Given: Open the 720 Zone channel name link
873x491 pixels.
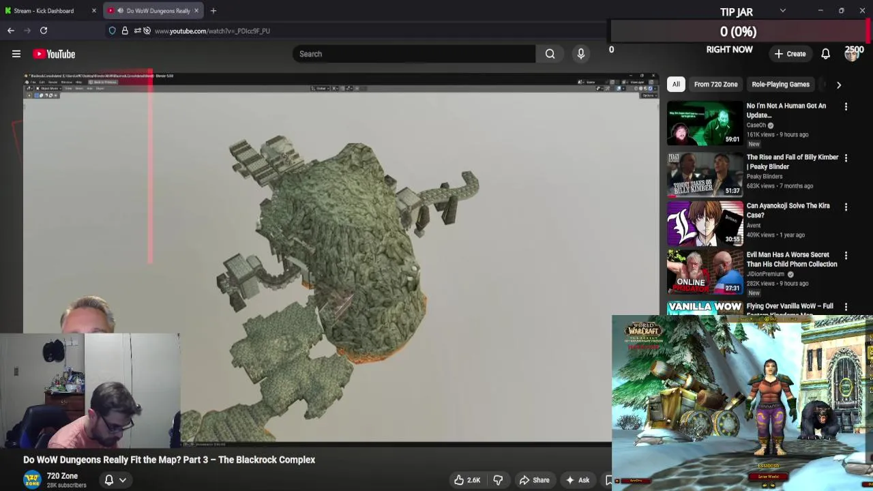Looking at the screenshot, I should pyautogui.click(x=62, y=476).
